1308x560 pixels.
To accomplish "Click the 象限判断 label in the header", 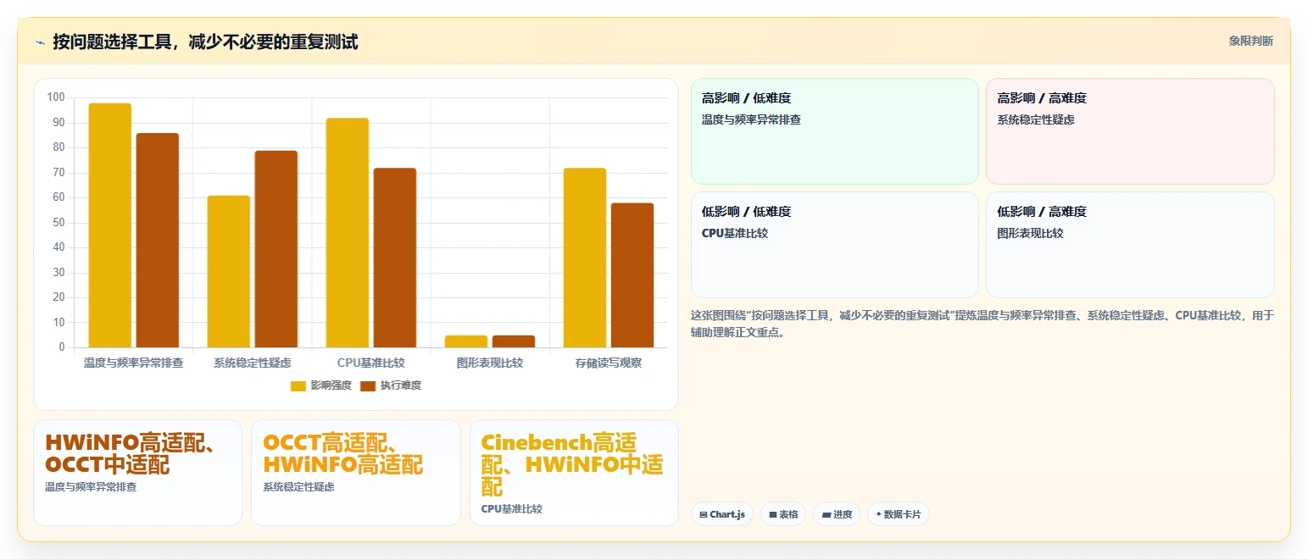I will pos(1250,41).
